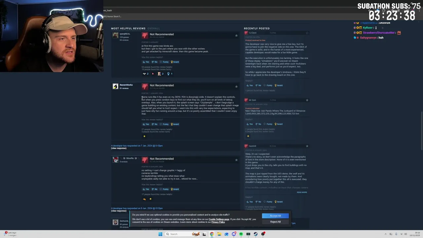Click the star icon on 'Lil Devil's recent review

coord(307,33)
